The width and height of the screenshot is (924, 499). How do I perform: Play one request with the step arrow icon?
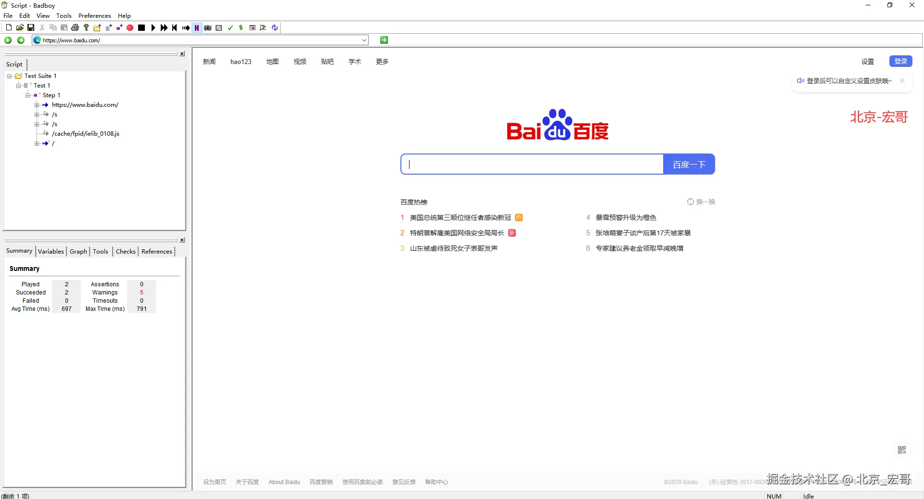pos(186,28)
